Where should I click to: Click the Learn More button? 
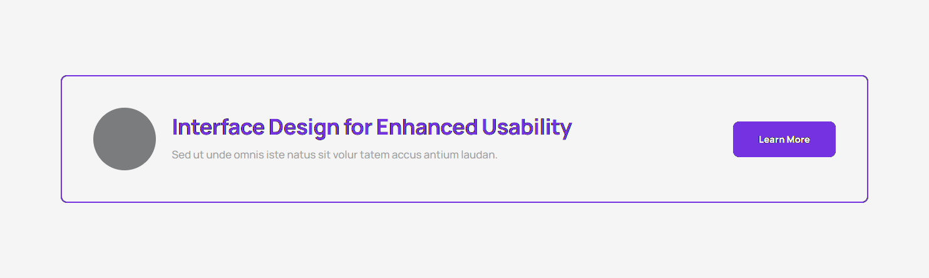[784, 139]
